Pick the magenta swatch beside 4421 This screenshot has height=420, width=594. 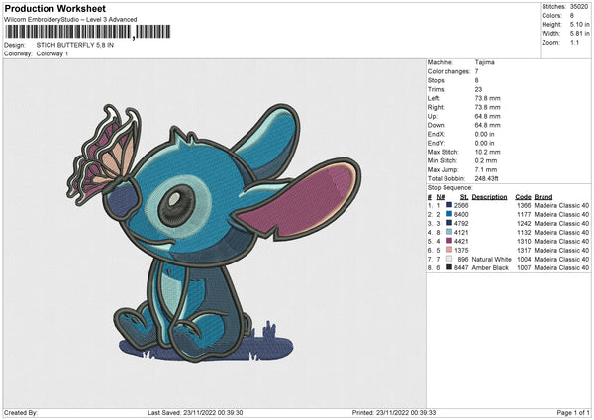pyautogui.click(x=449, y=241)
